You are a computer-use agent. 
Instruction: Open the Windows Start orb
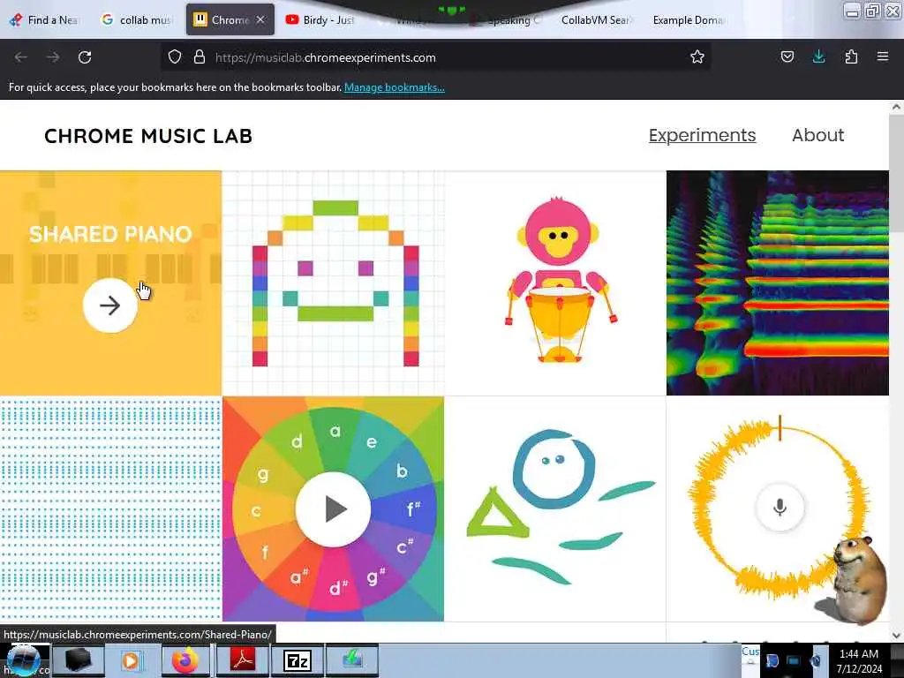(x=24, y=660)
